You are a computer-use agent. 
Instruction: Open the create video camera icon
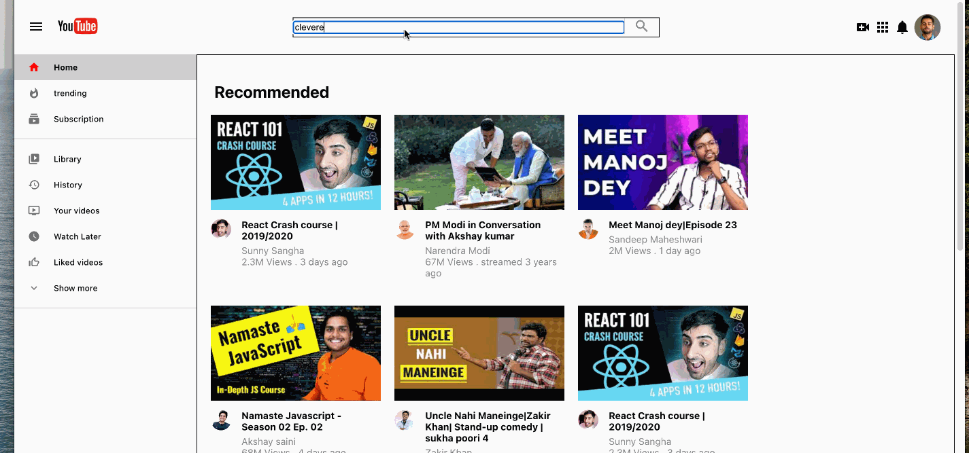pos(863,27)
